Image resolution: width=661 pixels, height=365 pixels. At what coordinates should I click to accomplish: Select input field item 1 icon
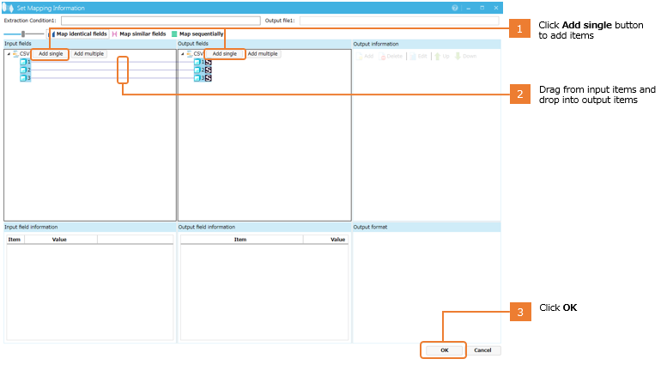(25, 62)
